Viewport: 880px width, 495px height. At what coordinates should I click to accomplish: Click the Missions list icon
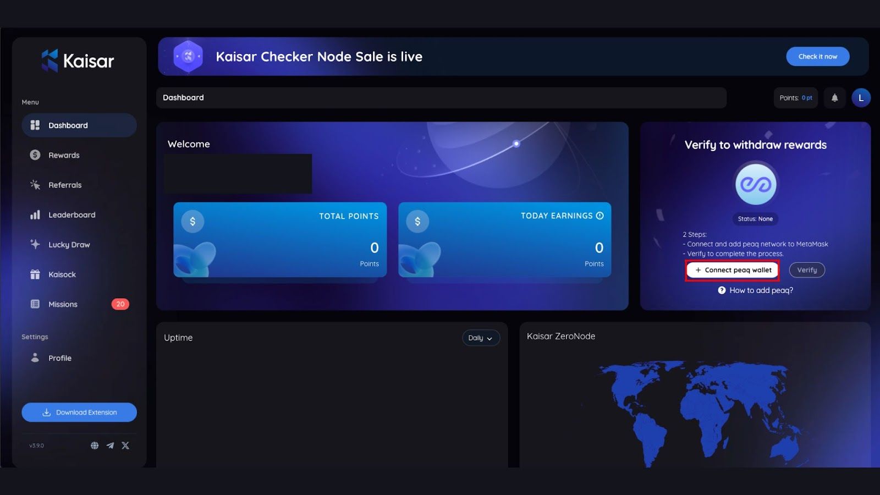pos(35,304)
